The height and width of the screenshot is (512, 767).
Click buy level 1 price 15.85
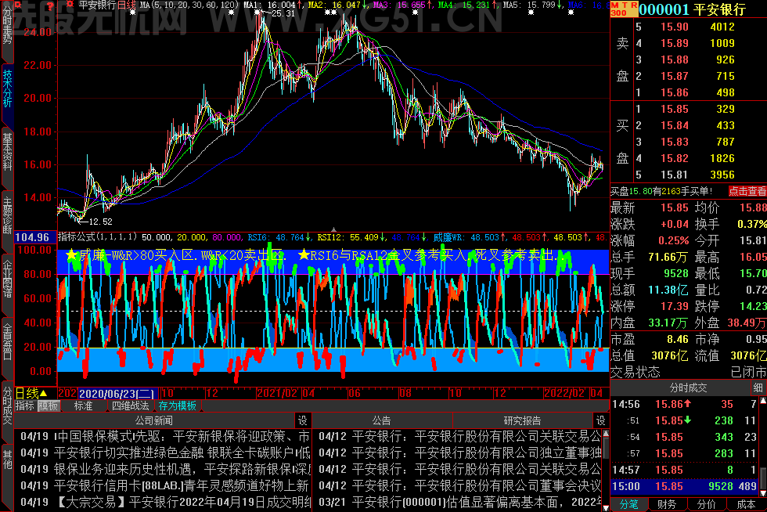(675, 109)
